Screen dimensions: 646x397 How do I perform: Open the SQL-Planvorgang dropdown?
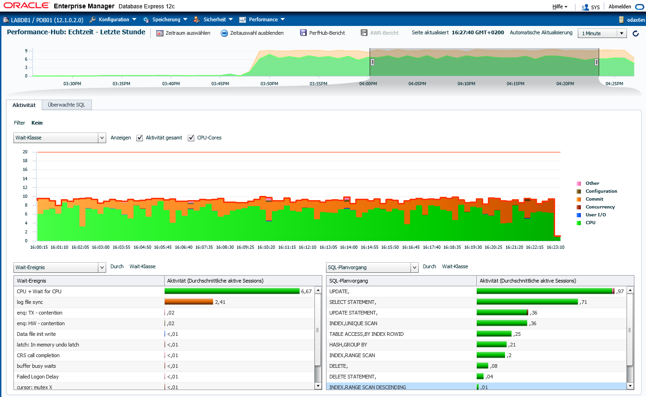pyautogui.click(x=372, y=267)
